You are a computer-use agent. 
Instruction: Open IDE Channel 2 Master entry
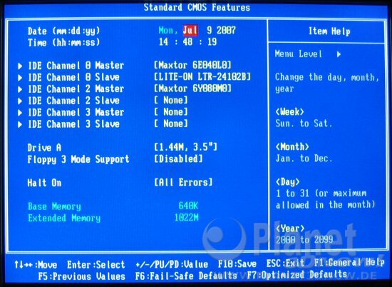pos(76,89)
